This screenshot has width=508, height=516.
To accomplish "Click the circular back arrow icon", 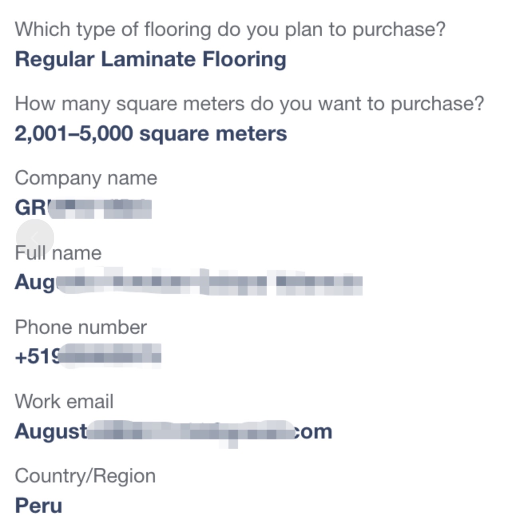I will tap(35, 238).
